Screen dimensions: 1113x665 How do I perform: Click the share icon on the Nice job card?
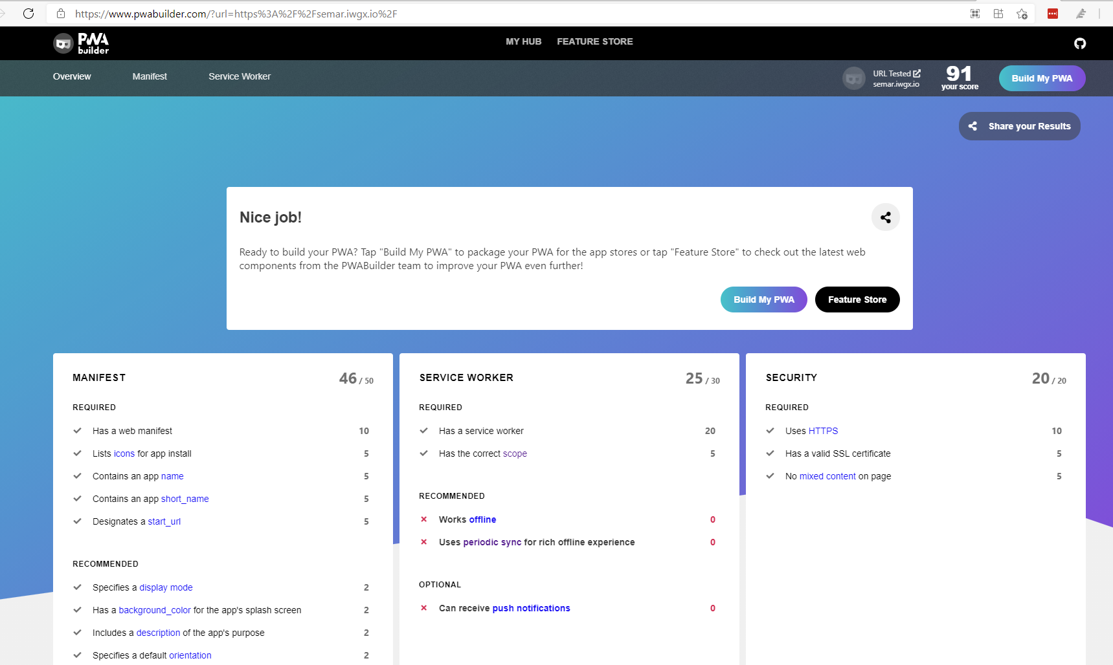tap(885, 217)
